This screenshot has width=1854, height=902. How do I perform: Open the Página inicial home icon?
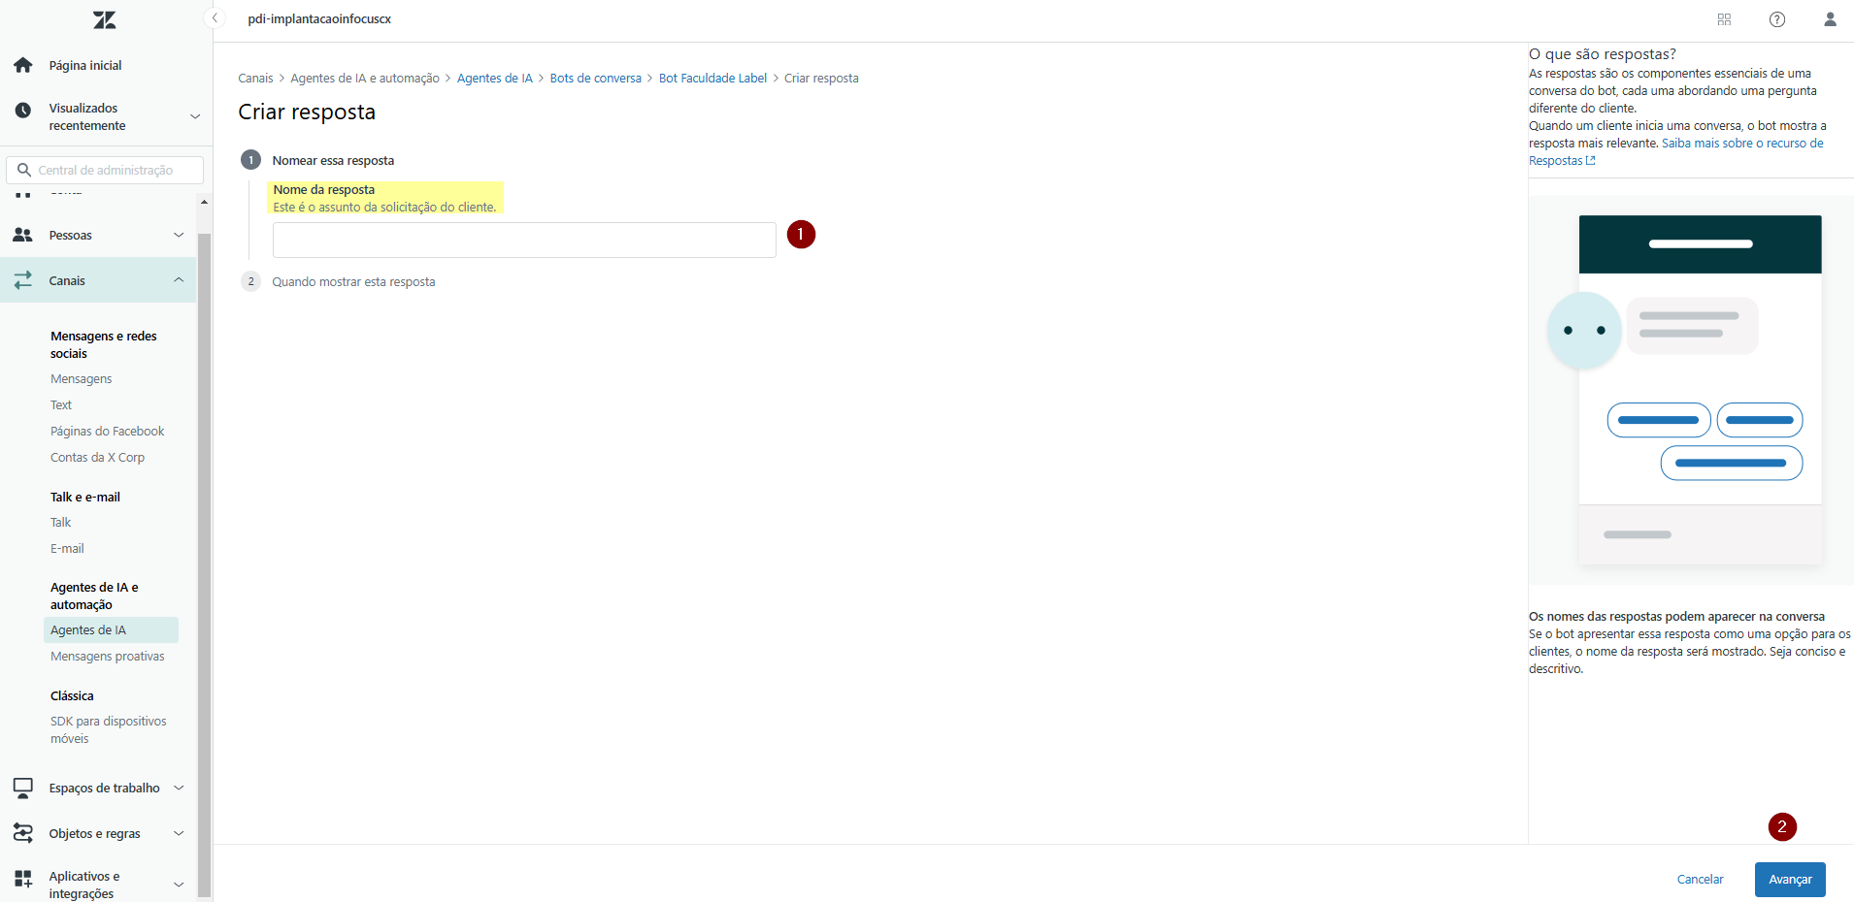coord(23,65)
